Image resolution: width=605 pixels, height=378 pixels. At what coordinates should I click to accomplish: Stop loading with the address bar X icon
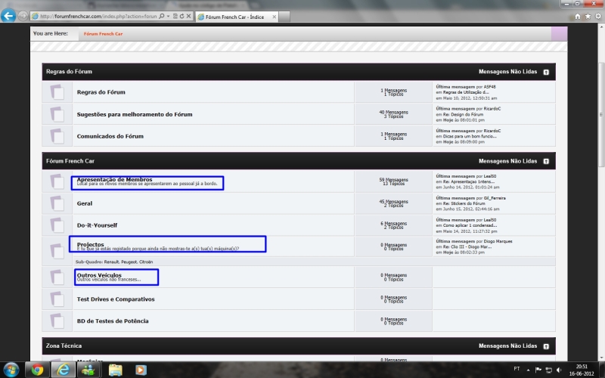pyautogui.click(x=188, y=16)
